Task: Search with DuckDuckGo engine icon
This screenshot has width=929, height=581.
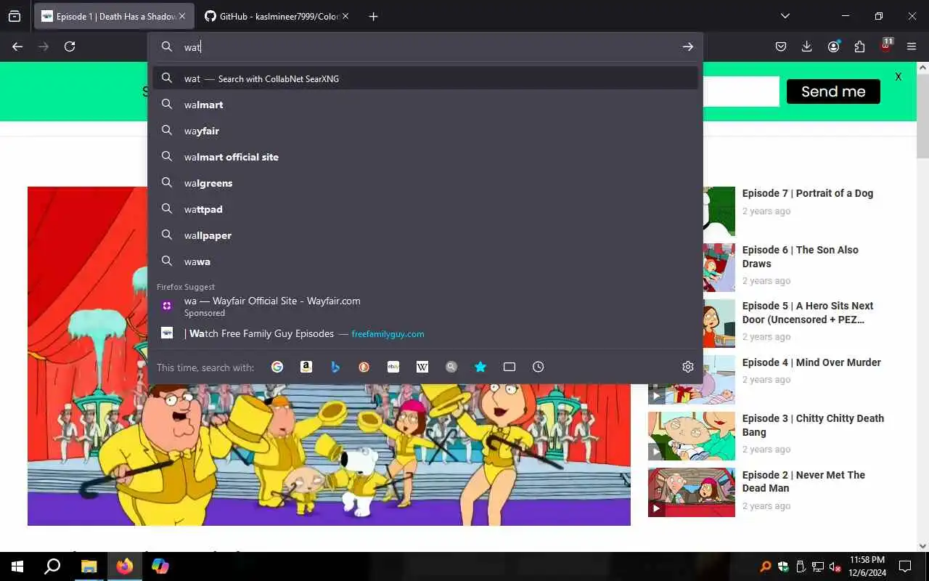Action: tap(364, 367)
